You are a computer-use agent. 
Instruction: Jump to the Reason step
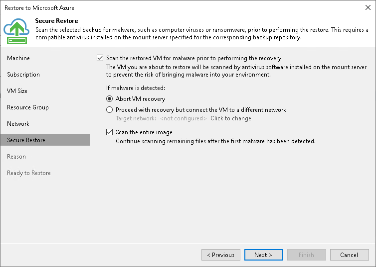(x=16, y=157)
